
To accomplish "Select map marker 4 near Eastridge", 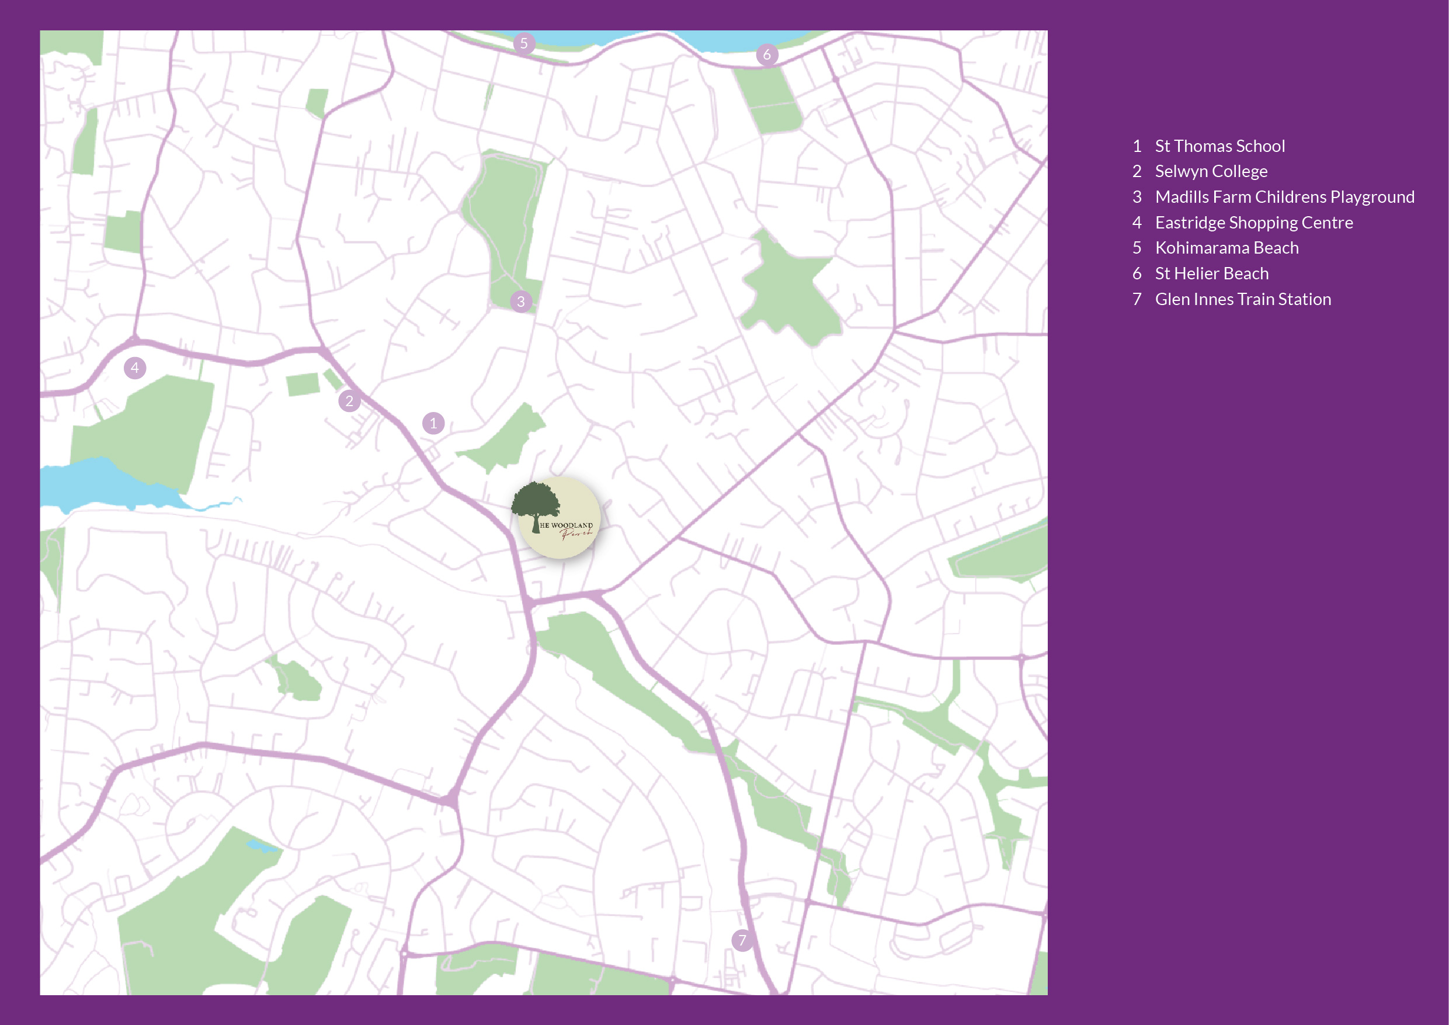I will pyautogui.click(x=134, y=368).
